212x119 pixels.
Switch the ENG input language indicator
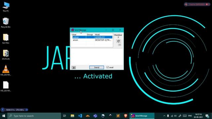click(190, 116)
